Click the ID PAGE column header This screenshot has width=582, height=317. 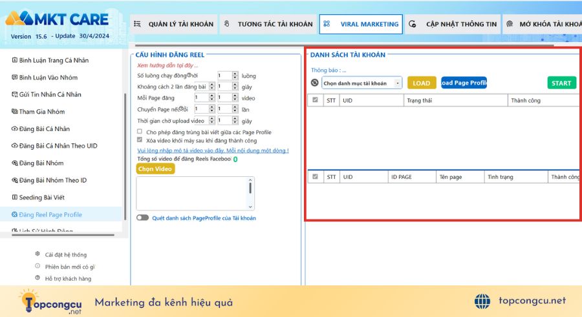point(412,177)
